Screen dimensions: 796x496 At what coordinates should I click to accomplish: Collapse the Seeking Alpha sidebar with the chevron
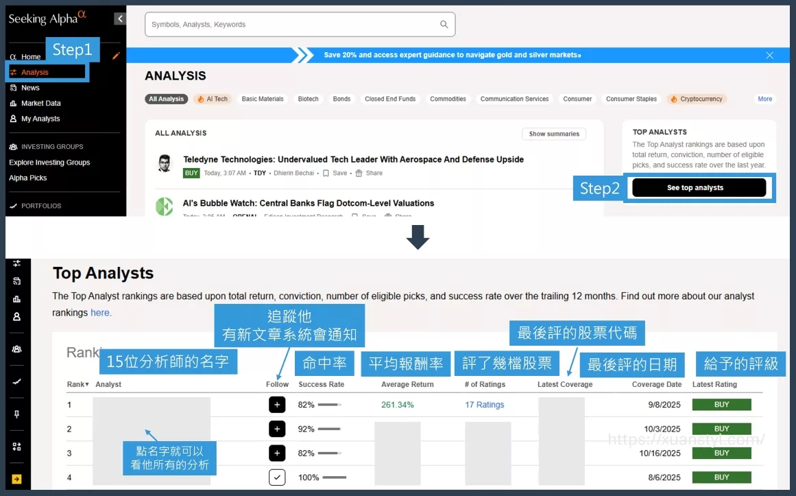click(x=120, y=19)
